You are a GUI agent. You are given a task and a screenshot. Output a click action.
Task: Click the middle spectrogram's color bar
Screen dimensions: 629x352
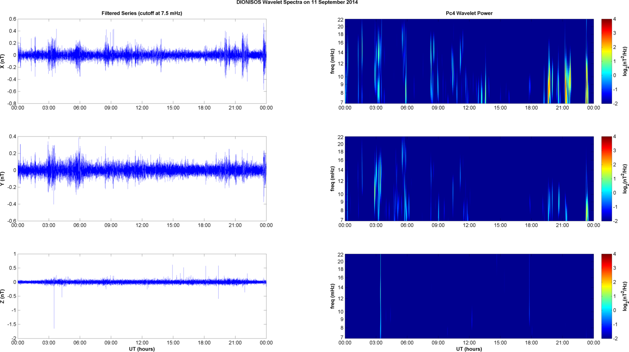coord(606,178)
